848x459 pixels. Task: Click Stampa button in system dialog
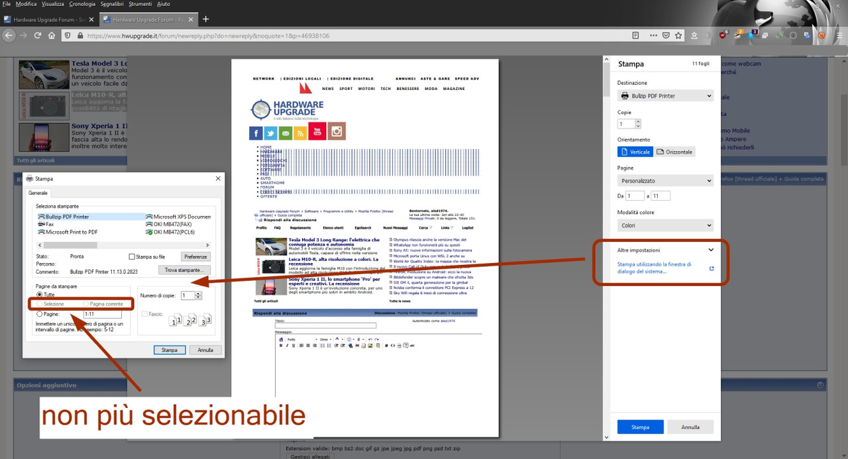pyautogui.click(x=170, y=350)
